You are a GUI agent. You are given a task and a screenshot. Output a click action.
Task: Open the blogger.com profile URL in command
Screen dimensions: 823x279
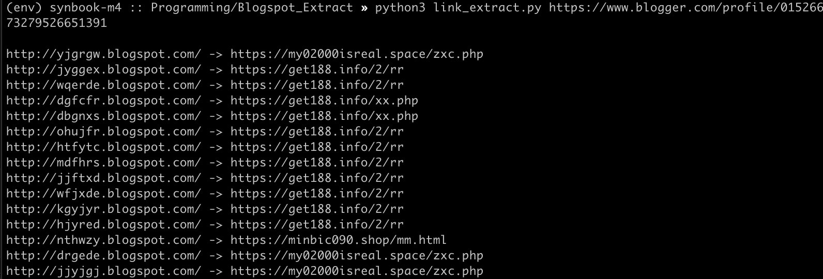[x=685, y=8]
